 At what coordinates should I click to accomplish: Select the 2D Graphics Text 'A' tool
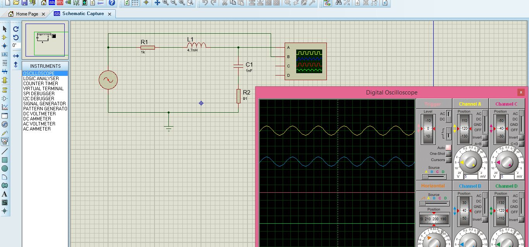tap(5, 194)
